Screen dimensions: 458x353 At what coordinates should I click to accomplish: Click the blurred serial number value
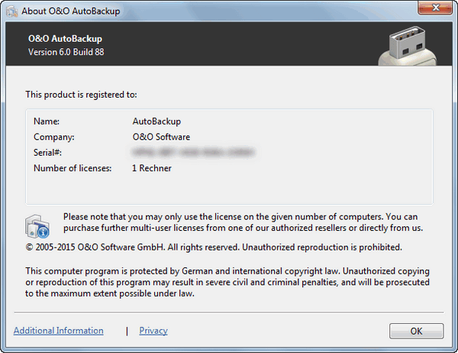coord(193,152)
